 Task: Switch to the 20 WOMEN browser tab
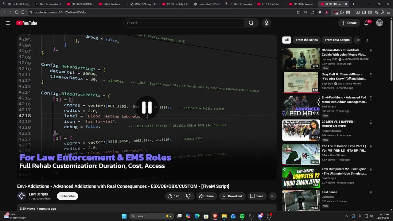click(x=80, y=4)
